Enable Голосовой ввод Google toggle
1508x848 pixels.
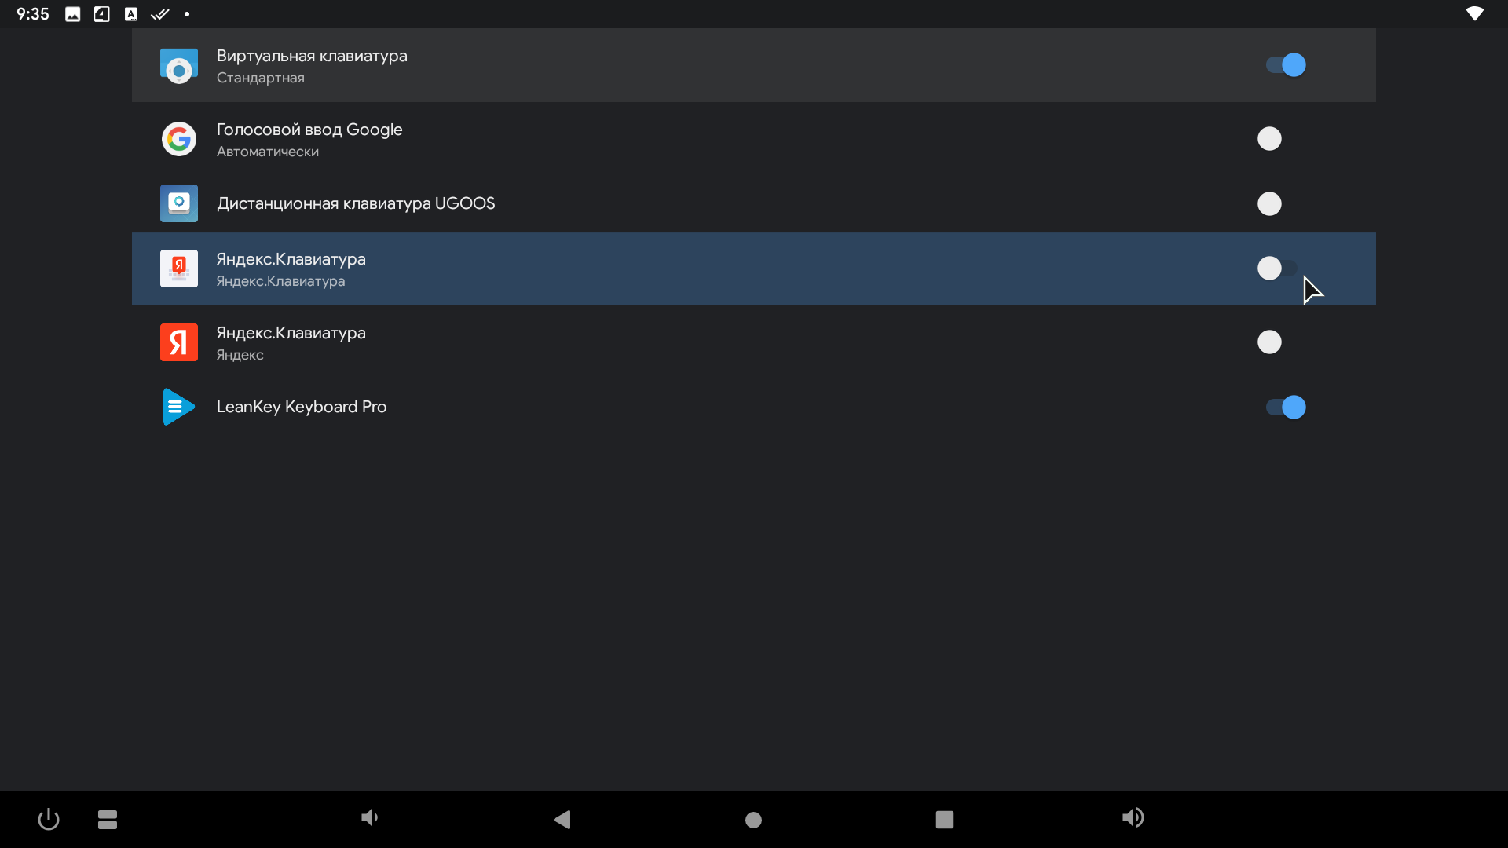coord(1278,139)
